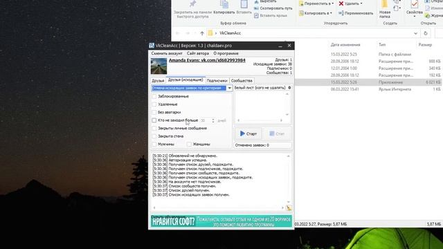Click the Стоп button

tap(277, 133)
